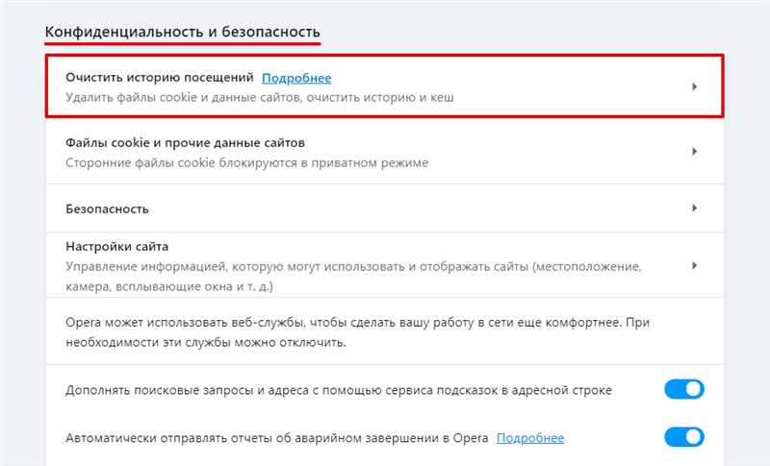Open arrow beside Файлы cookie row
The height and width of the screenshot is (466, 770).
(x=694, y=152)
